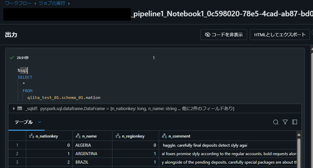This screenshot has height=168, width=313.
Task: Click HTMLとしてエクスポート button
Action: [280, 35]
